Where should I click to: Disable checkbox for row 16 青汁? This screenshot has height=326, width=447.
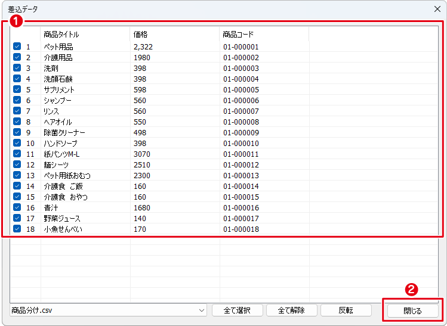[17, 207]
